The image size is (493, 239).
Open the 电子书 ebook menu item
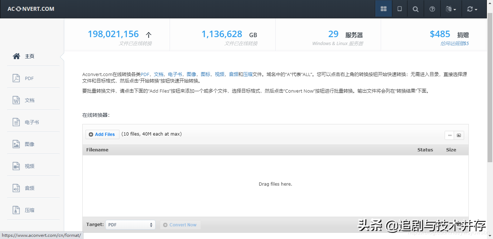pyautogui.click(x=32, y=122)
